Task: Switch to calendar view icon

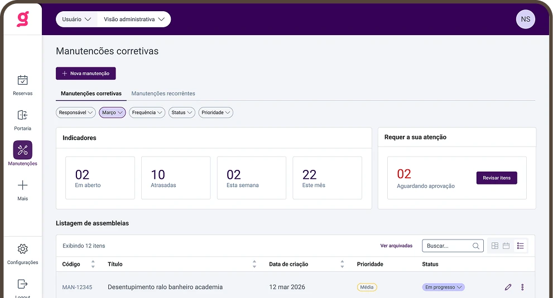Action: 506,246
